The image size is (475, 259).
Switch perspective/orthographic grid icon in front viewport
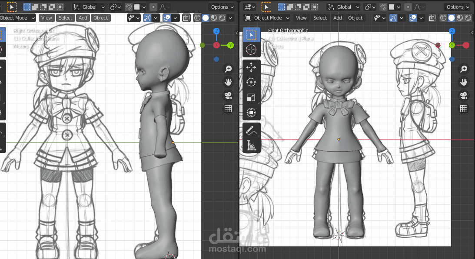tap(464, 109)
